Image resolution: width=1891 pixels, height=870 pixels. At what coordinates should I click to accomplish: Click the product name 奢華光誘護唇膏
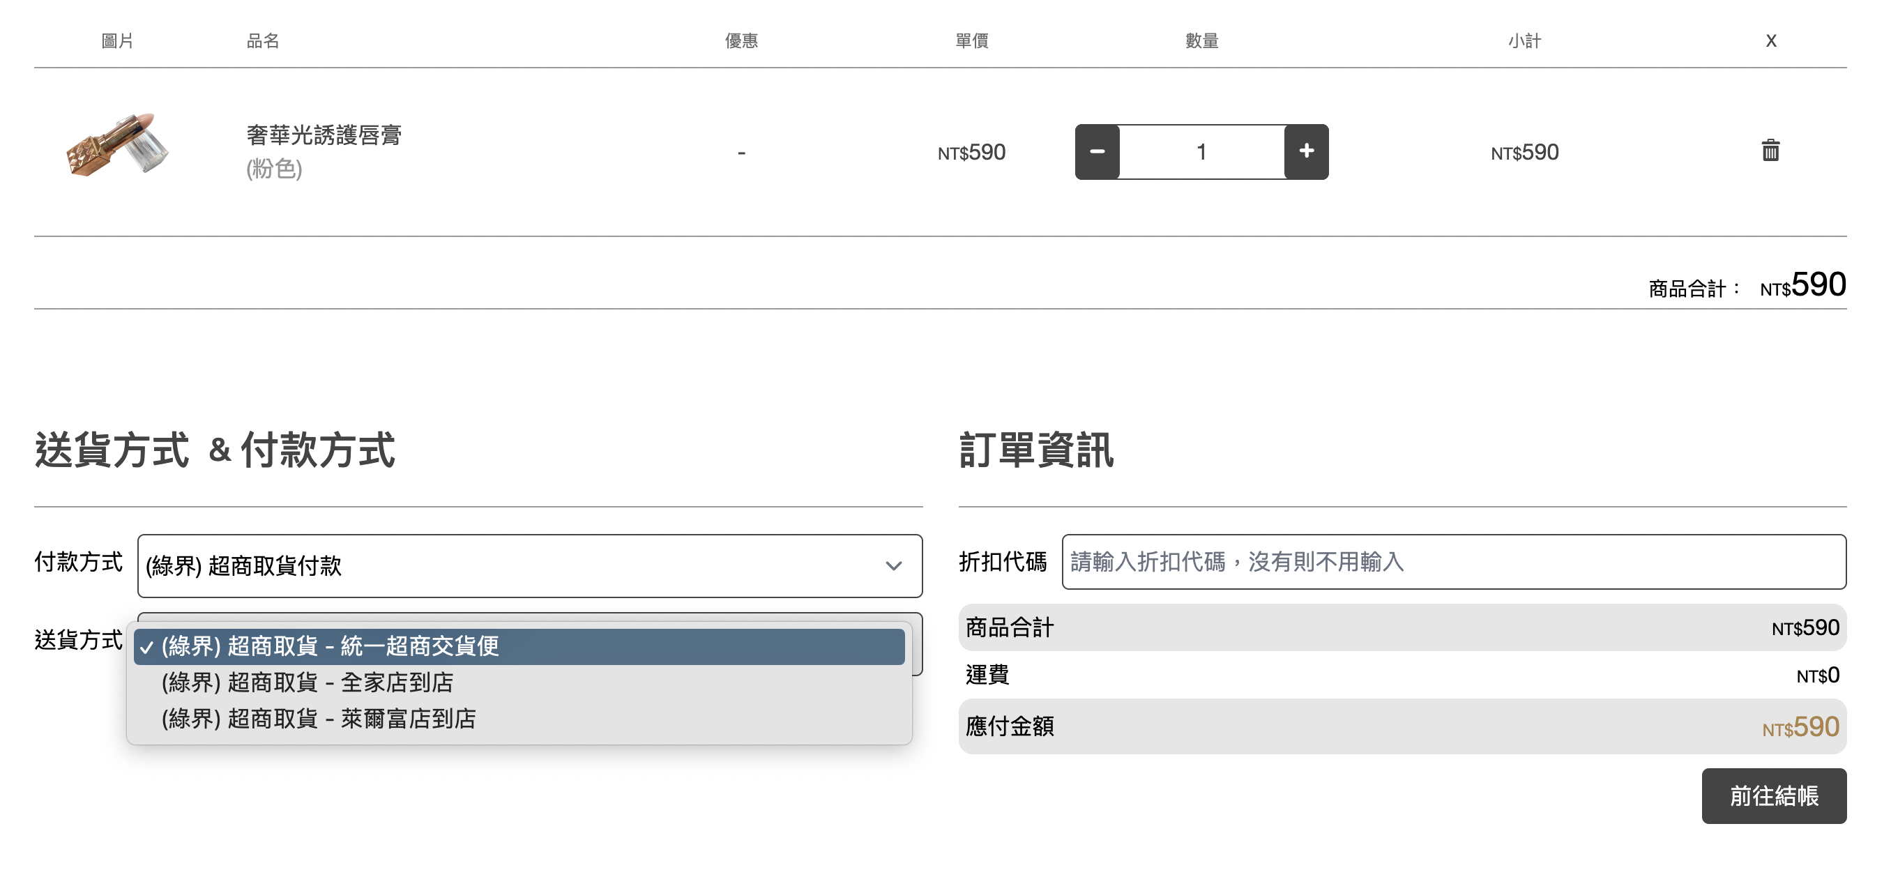(324, 135)
